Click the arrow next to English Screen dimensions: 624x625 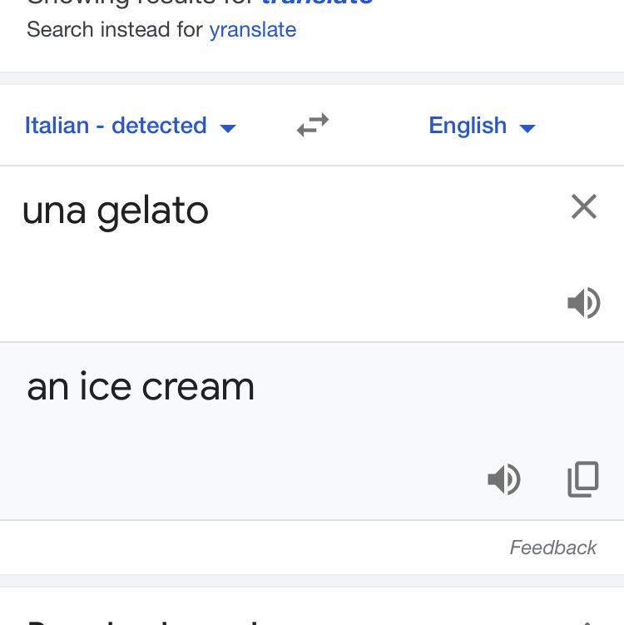pos(527,128)
